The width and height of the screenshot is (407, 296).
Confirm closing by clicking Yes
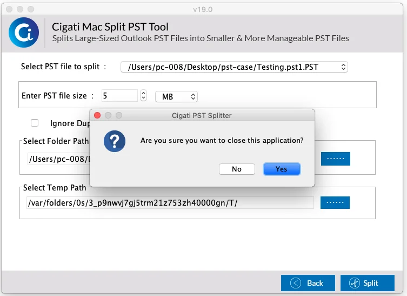[282, 169]
